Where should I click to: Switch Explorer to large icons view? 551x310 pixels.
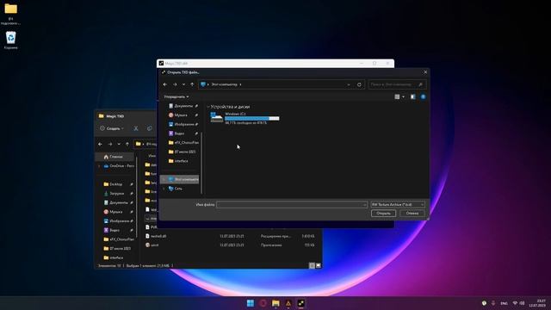coord(318,266)
